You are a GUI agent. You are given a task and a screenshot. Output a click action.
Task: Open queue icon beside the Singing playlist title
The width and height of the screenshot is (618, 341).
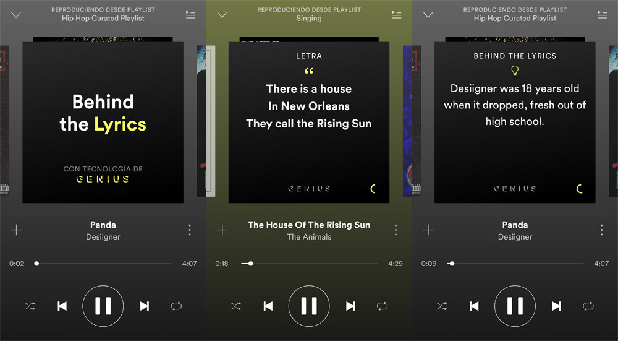397,15
